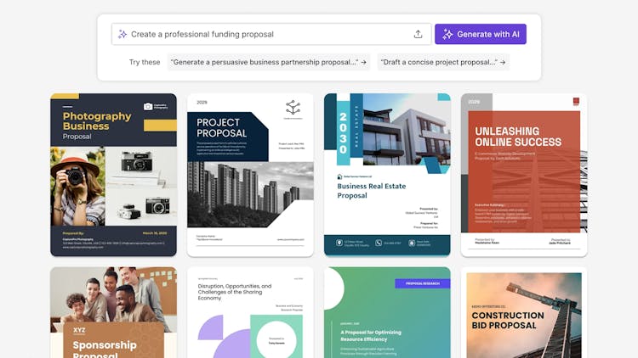Open the Construction Bid Proposal template
Viewport: 638px width, 358px height.
524,314
